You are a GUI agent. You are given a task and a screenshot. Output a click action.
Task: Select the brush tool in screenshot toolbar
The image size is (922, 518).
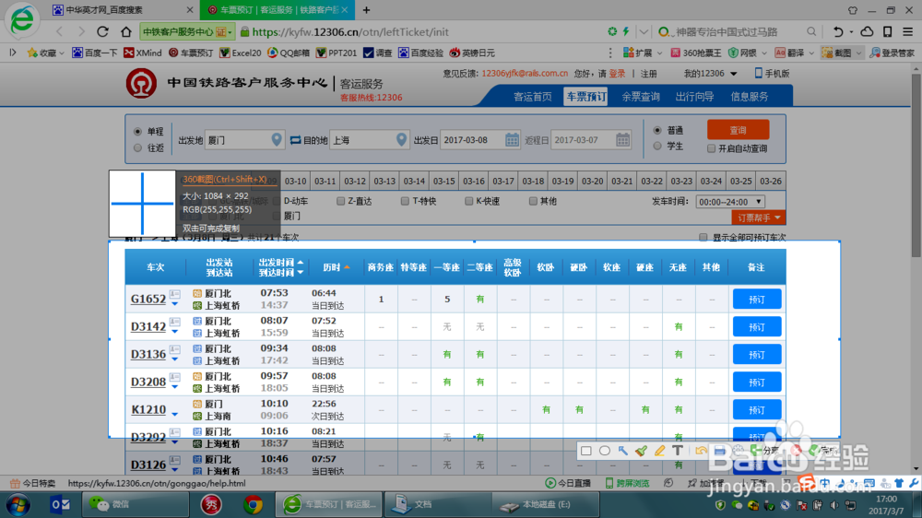(641, 451)
